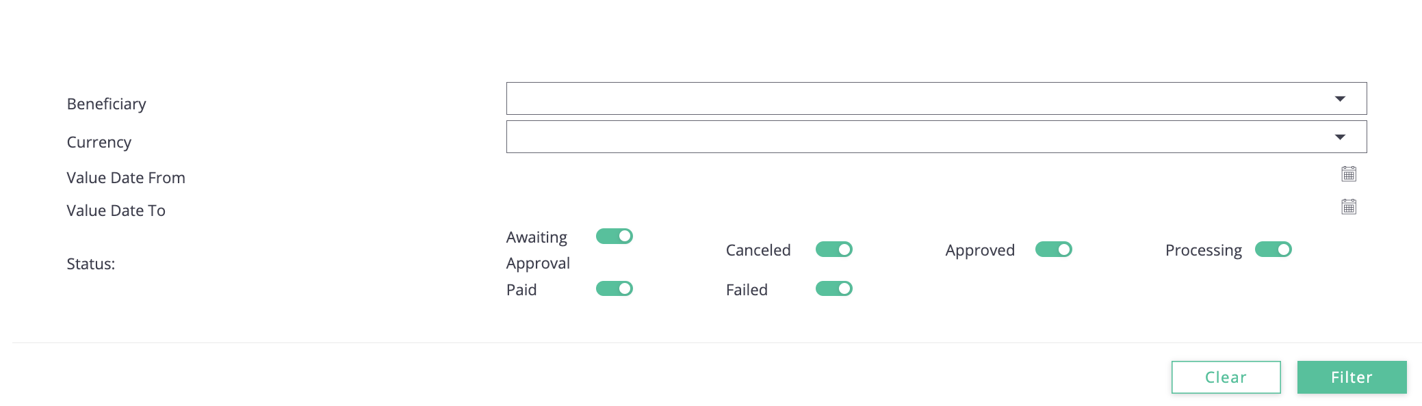This screenshot has height=406, width=1422.
Task: Open the Beneficiary combo box field
Action: (x=936, y=98)
